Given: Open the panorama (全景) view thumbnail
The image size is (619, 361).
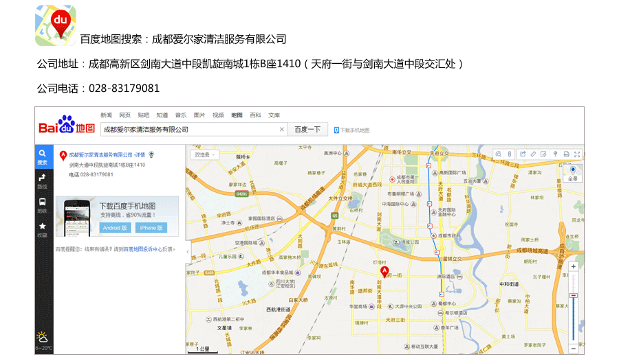Looking at the screenshot, I should pos(573,174).
